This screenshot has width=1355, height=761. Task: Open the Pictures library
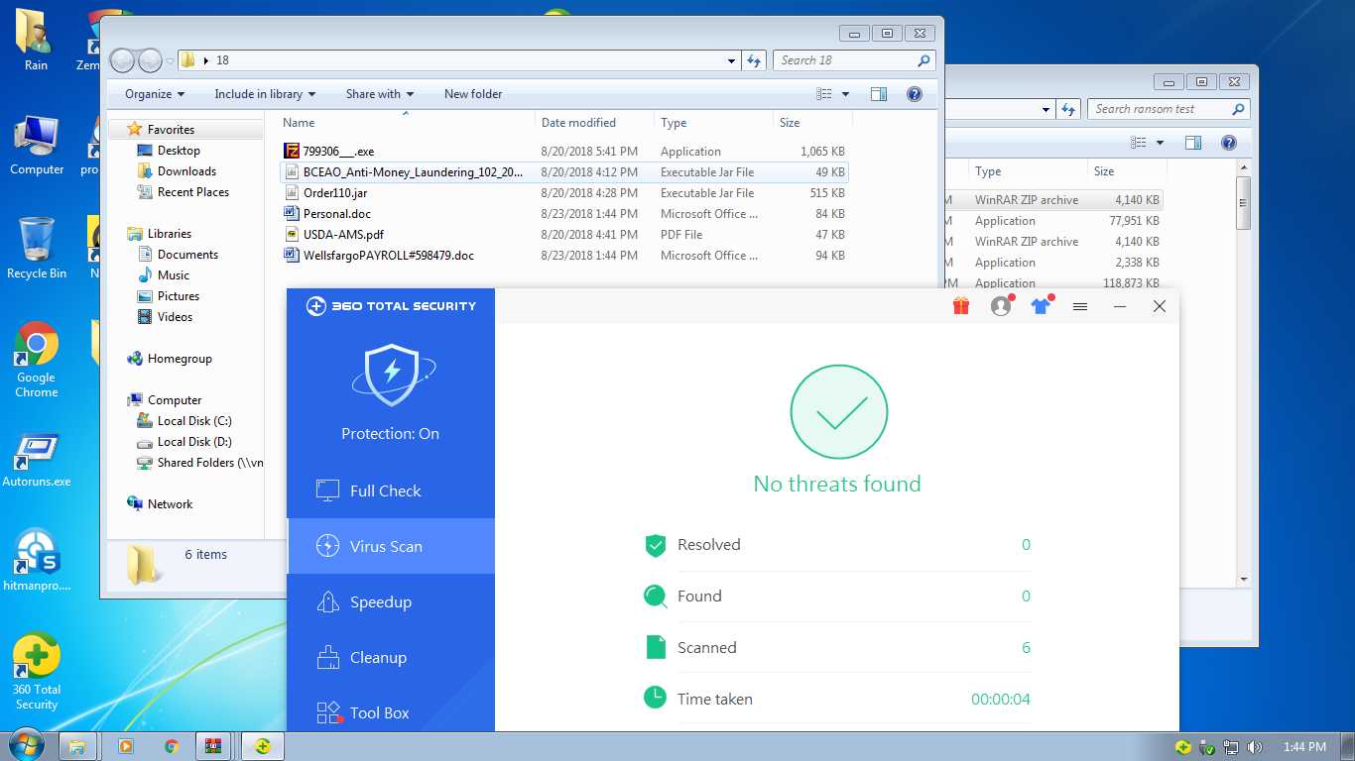pos(179,296)
